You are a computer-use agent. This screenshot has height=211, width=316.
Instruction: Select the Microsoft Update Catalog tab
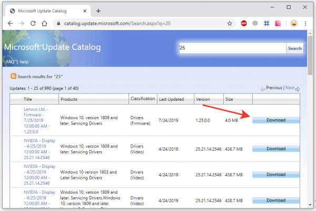pyautogui.click(x=48, y=11)
